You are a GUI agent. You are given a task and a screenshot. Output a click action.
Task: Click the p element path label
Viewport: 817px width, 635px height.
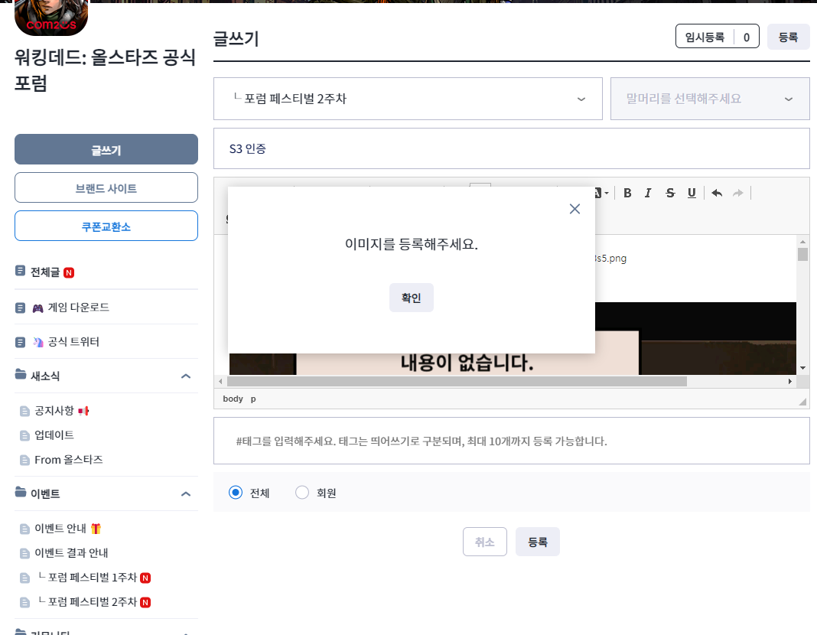pyautogui.click(x=253, y=399)
